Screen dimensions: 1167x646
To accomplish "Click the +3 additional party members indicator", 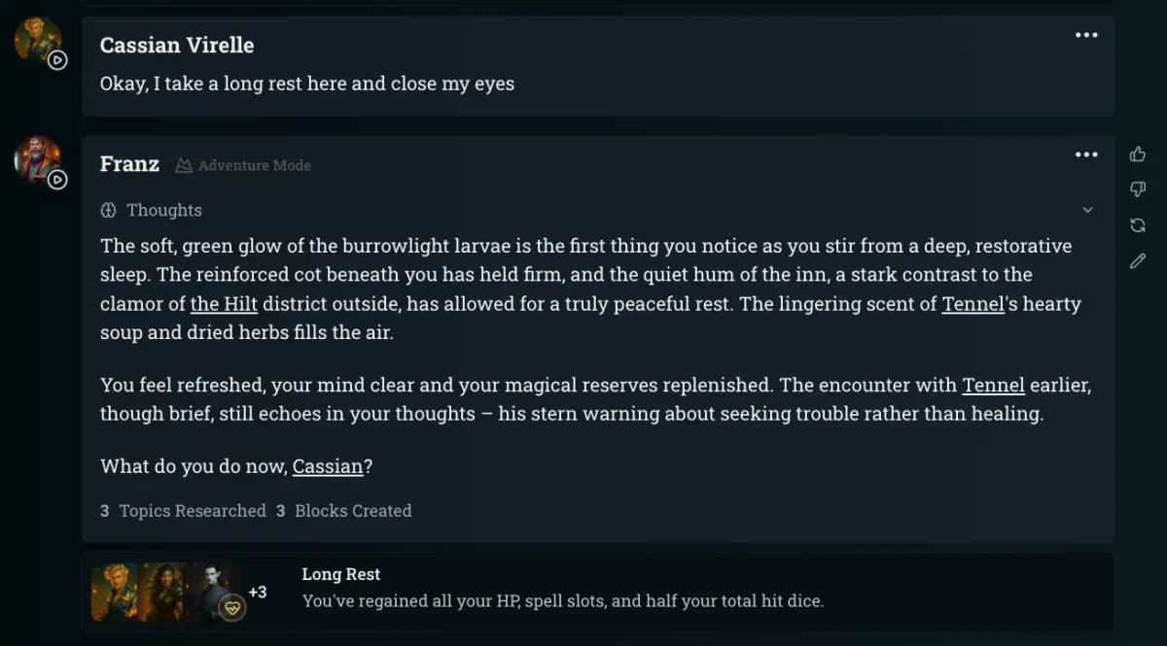I will coord(258,592).
